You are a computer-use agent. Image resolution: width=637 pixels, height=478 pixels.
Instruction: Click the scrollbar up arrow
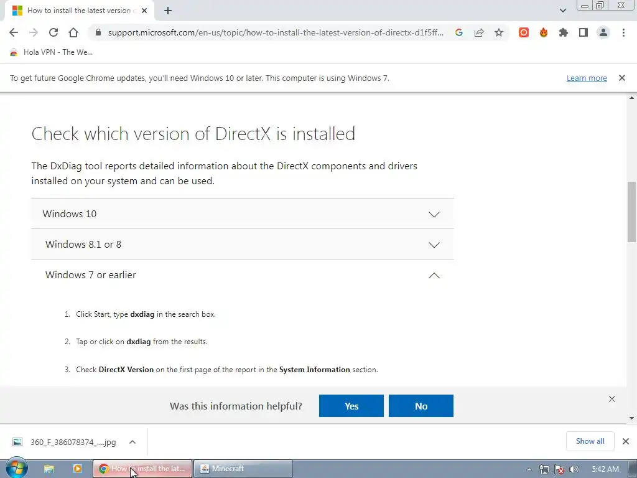point(632,98)
